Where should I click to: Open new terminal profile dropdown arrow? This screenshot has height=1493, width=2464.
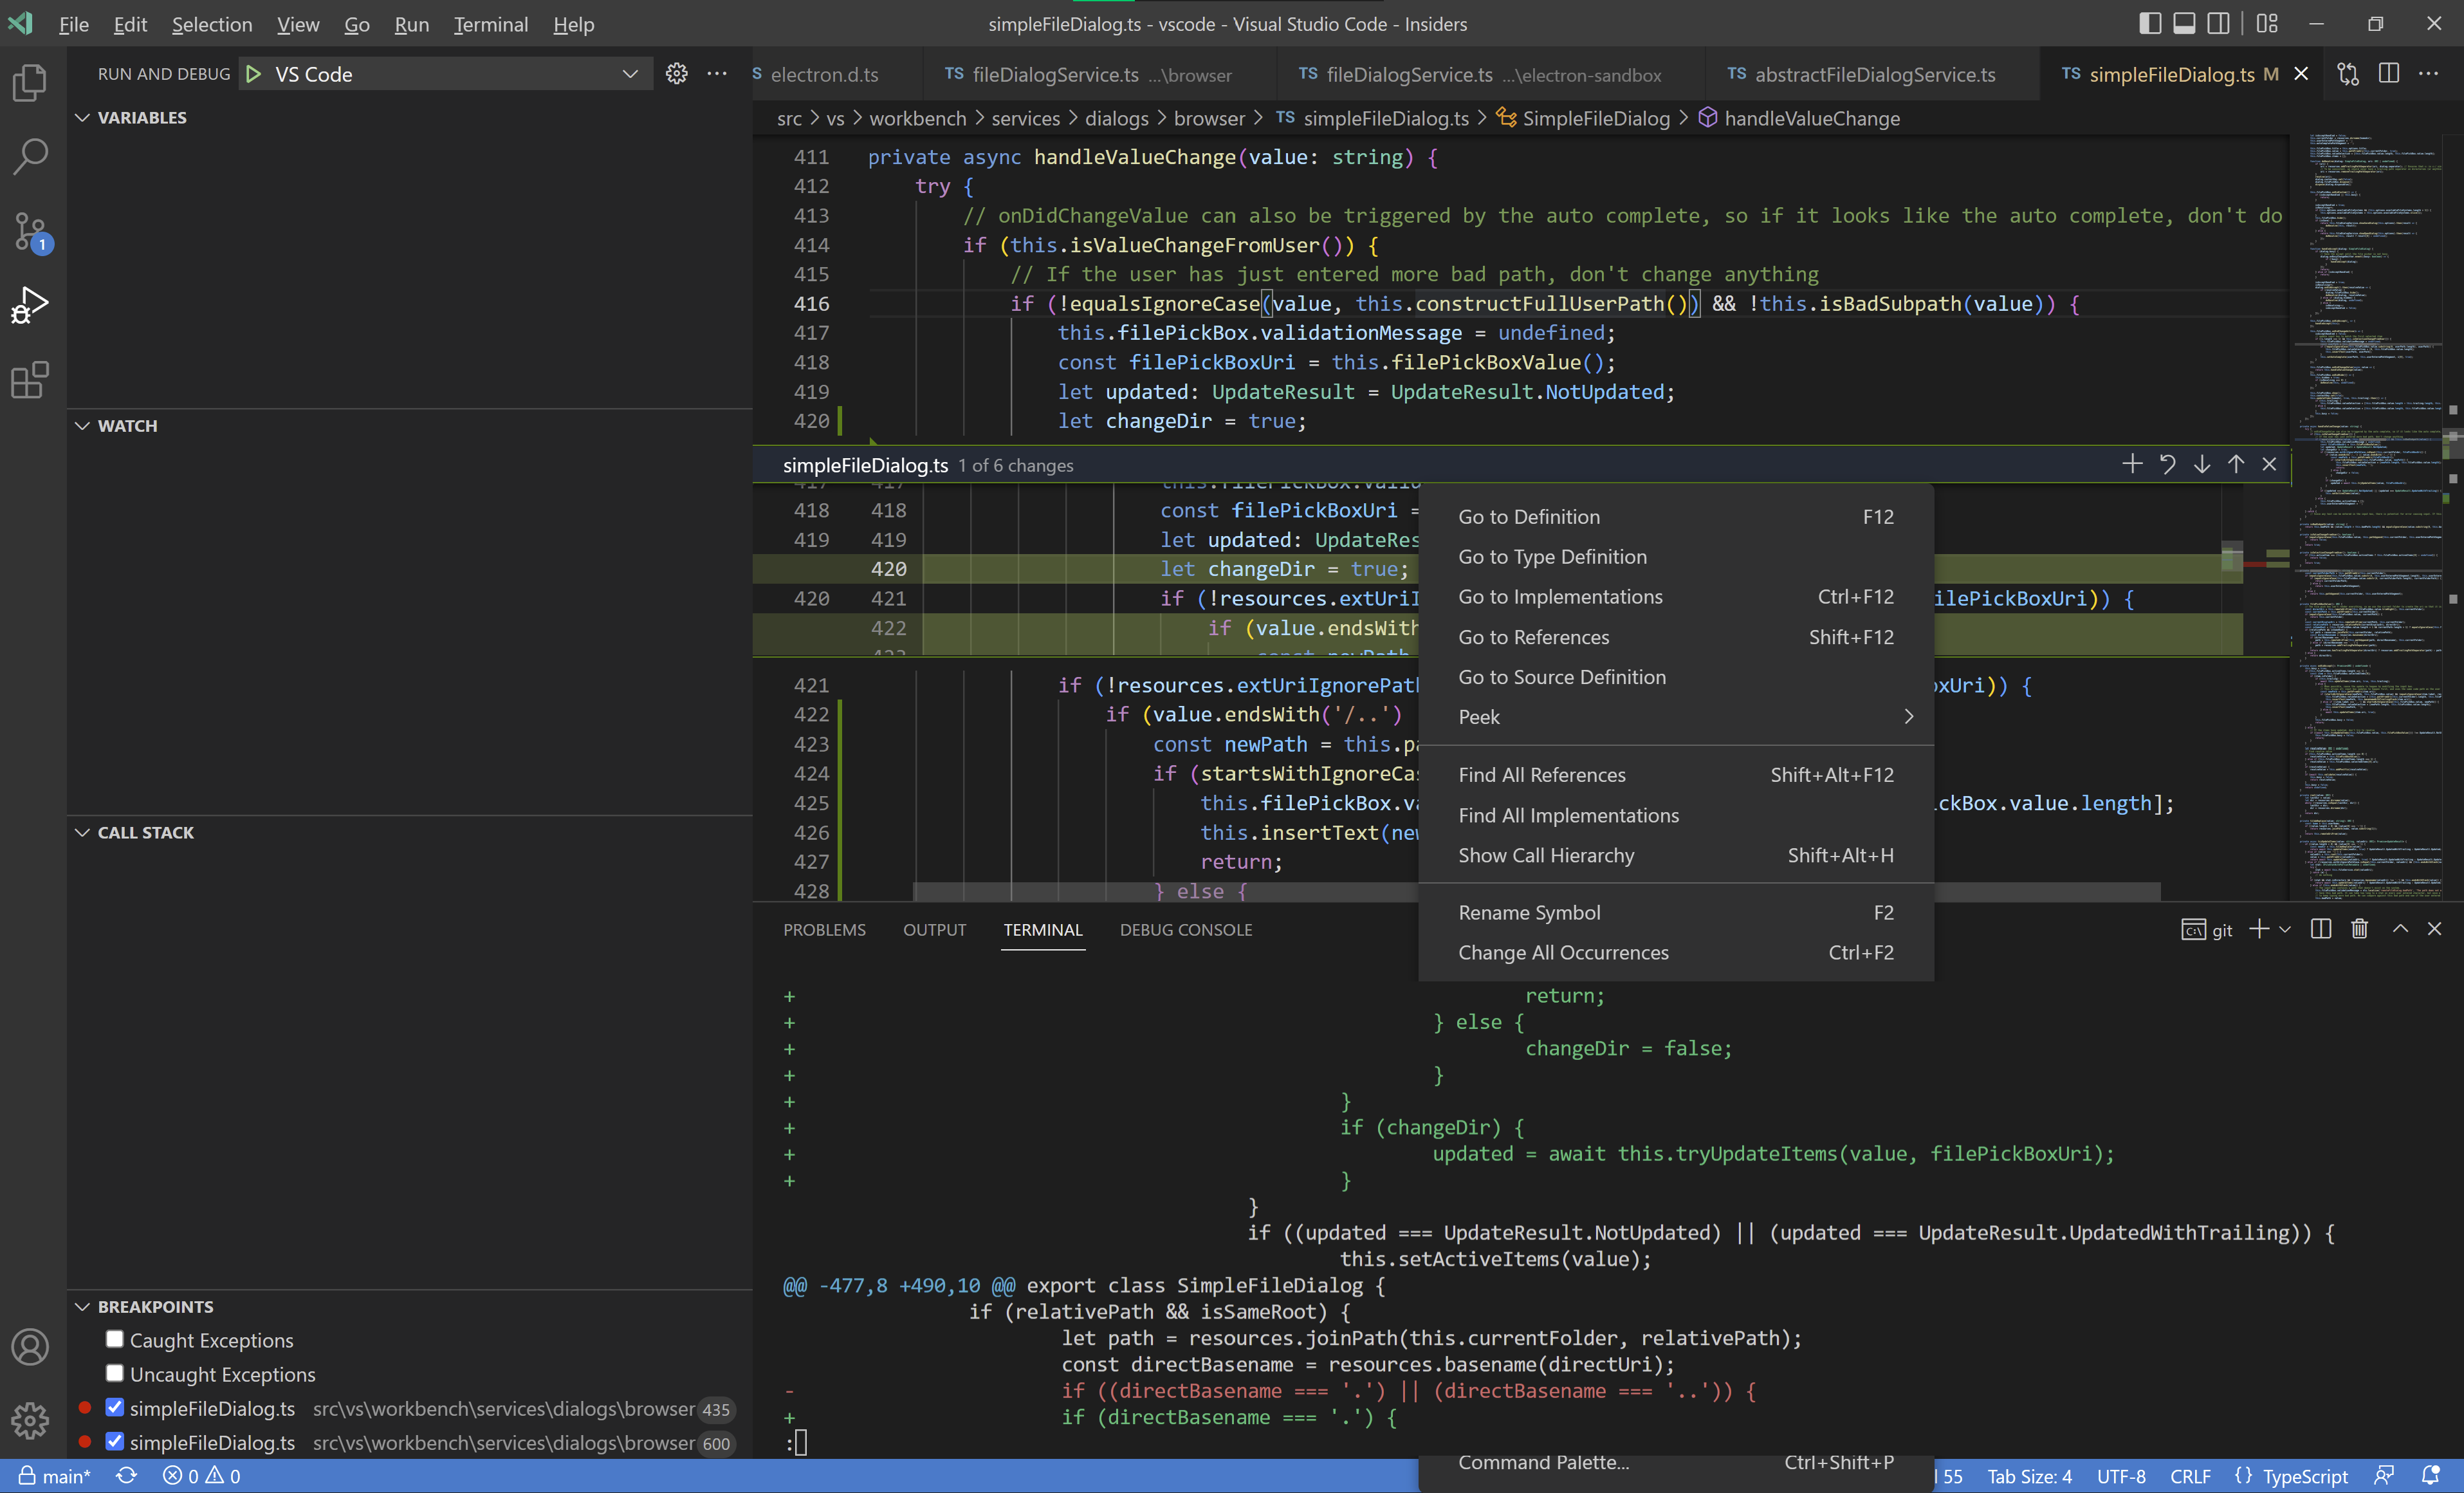pos(2285,929)
